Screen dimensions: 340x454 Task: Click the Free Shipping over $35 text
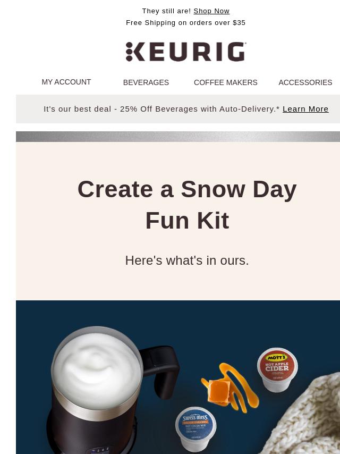186,22
